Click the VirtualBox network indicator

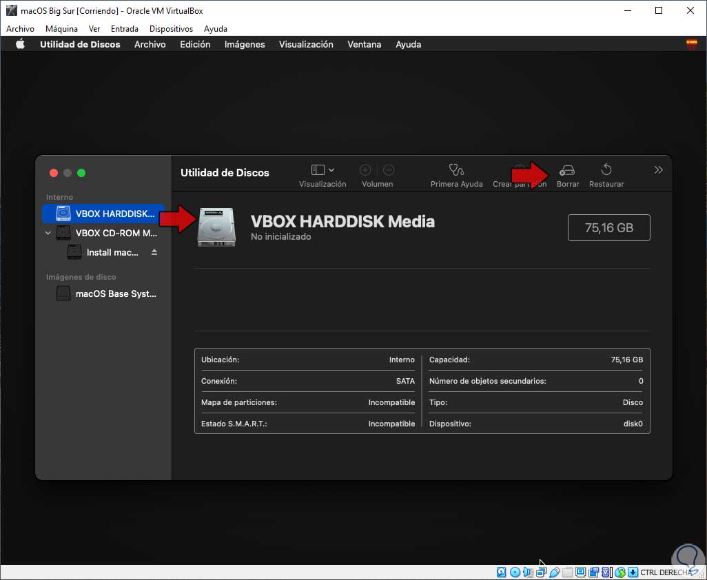click(x=541, y=572)
